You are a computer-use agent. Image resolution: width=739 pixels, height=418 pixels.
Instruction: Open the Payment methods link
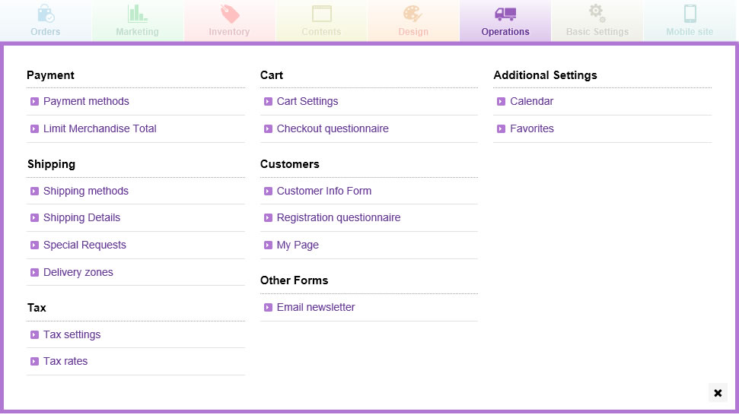point(86,101)
